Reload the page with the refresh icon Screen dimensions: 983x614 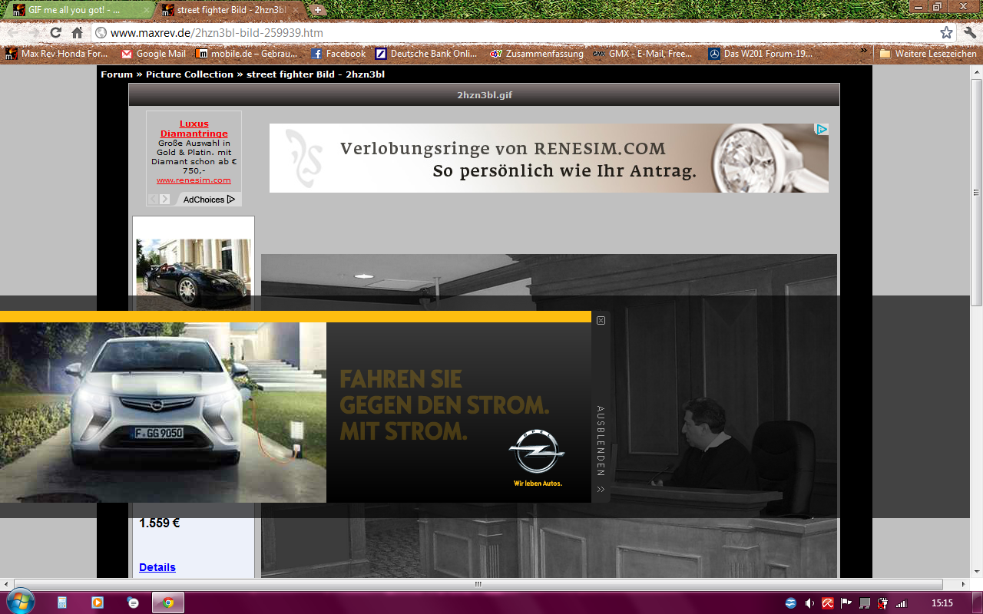pos(55,33)
